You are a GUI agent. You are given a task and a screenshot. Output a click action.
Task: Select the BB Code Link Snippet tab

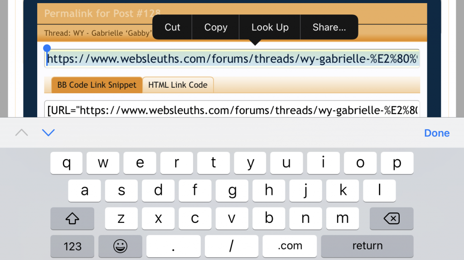coord(97,85)
